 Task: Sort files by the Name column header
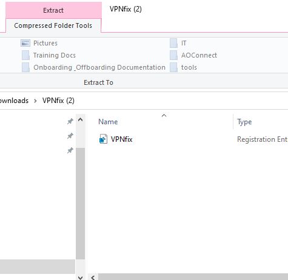tap(108, 122)
